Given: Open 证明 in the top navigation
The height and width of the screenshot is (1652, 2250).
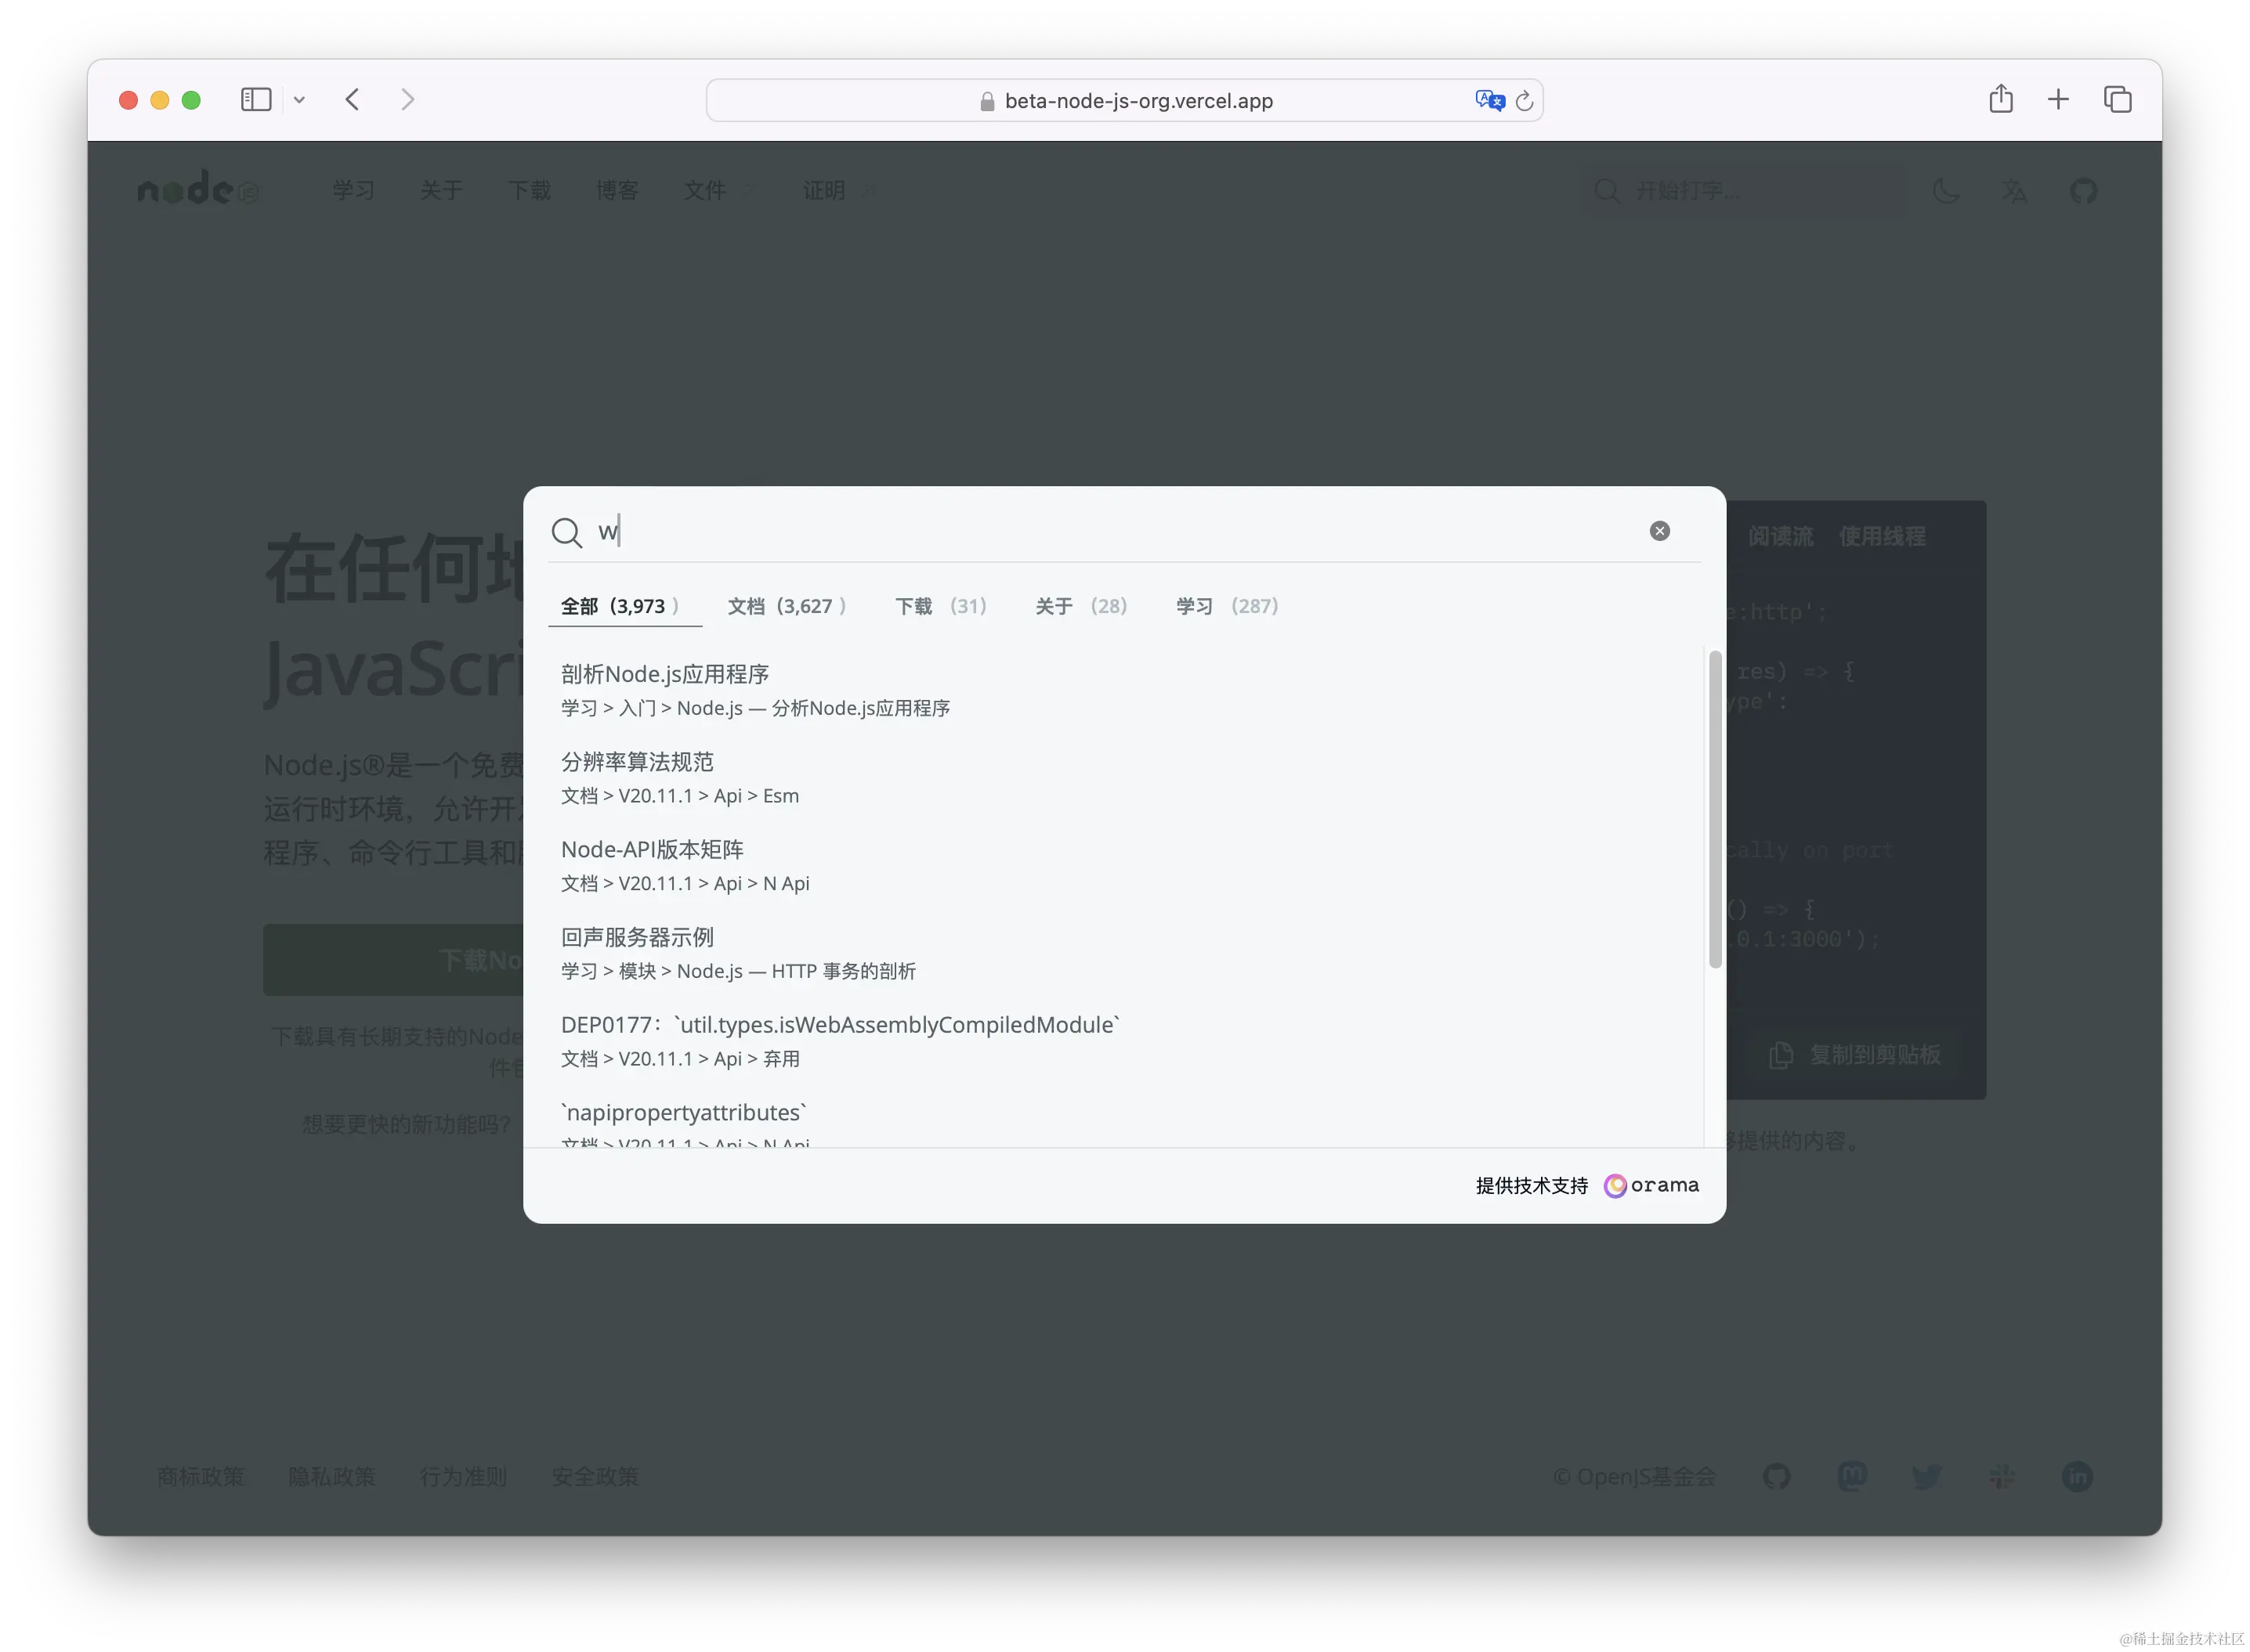Looking at the screenshot, I should point(824,190).
